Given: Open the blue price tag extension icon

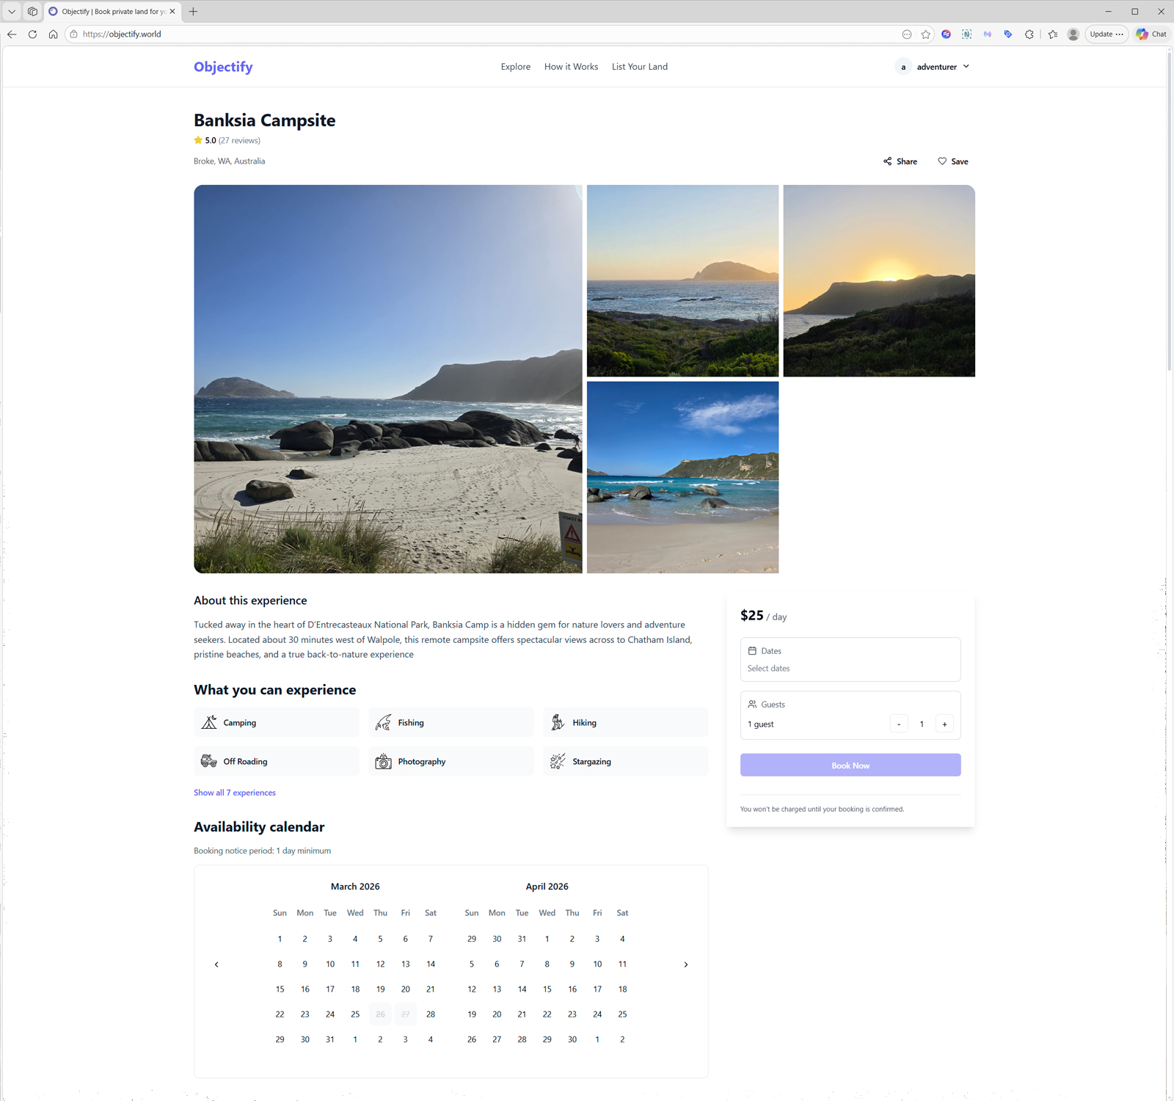Looking at the screenshot, I should click(x=1008, y=34).
